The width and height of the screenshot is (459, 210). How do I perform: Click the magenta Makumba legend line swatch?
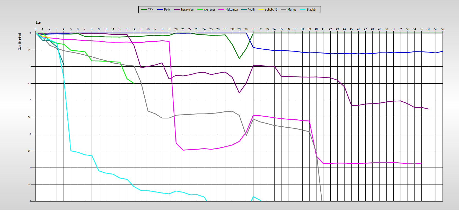pos(221,10)
